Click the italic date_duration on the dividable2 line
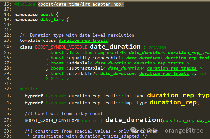 pyautogui.click(x=117, y=74)
